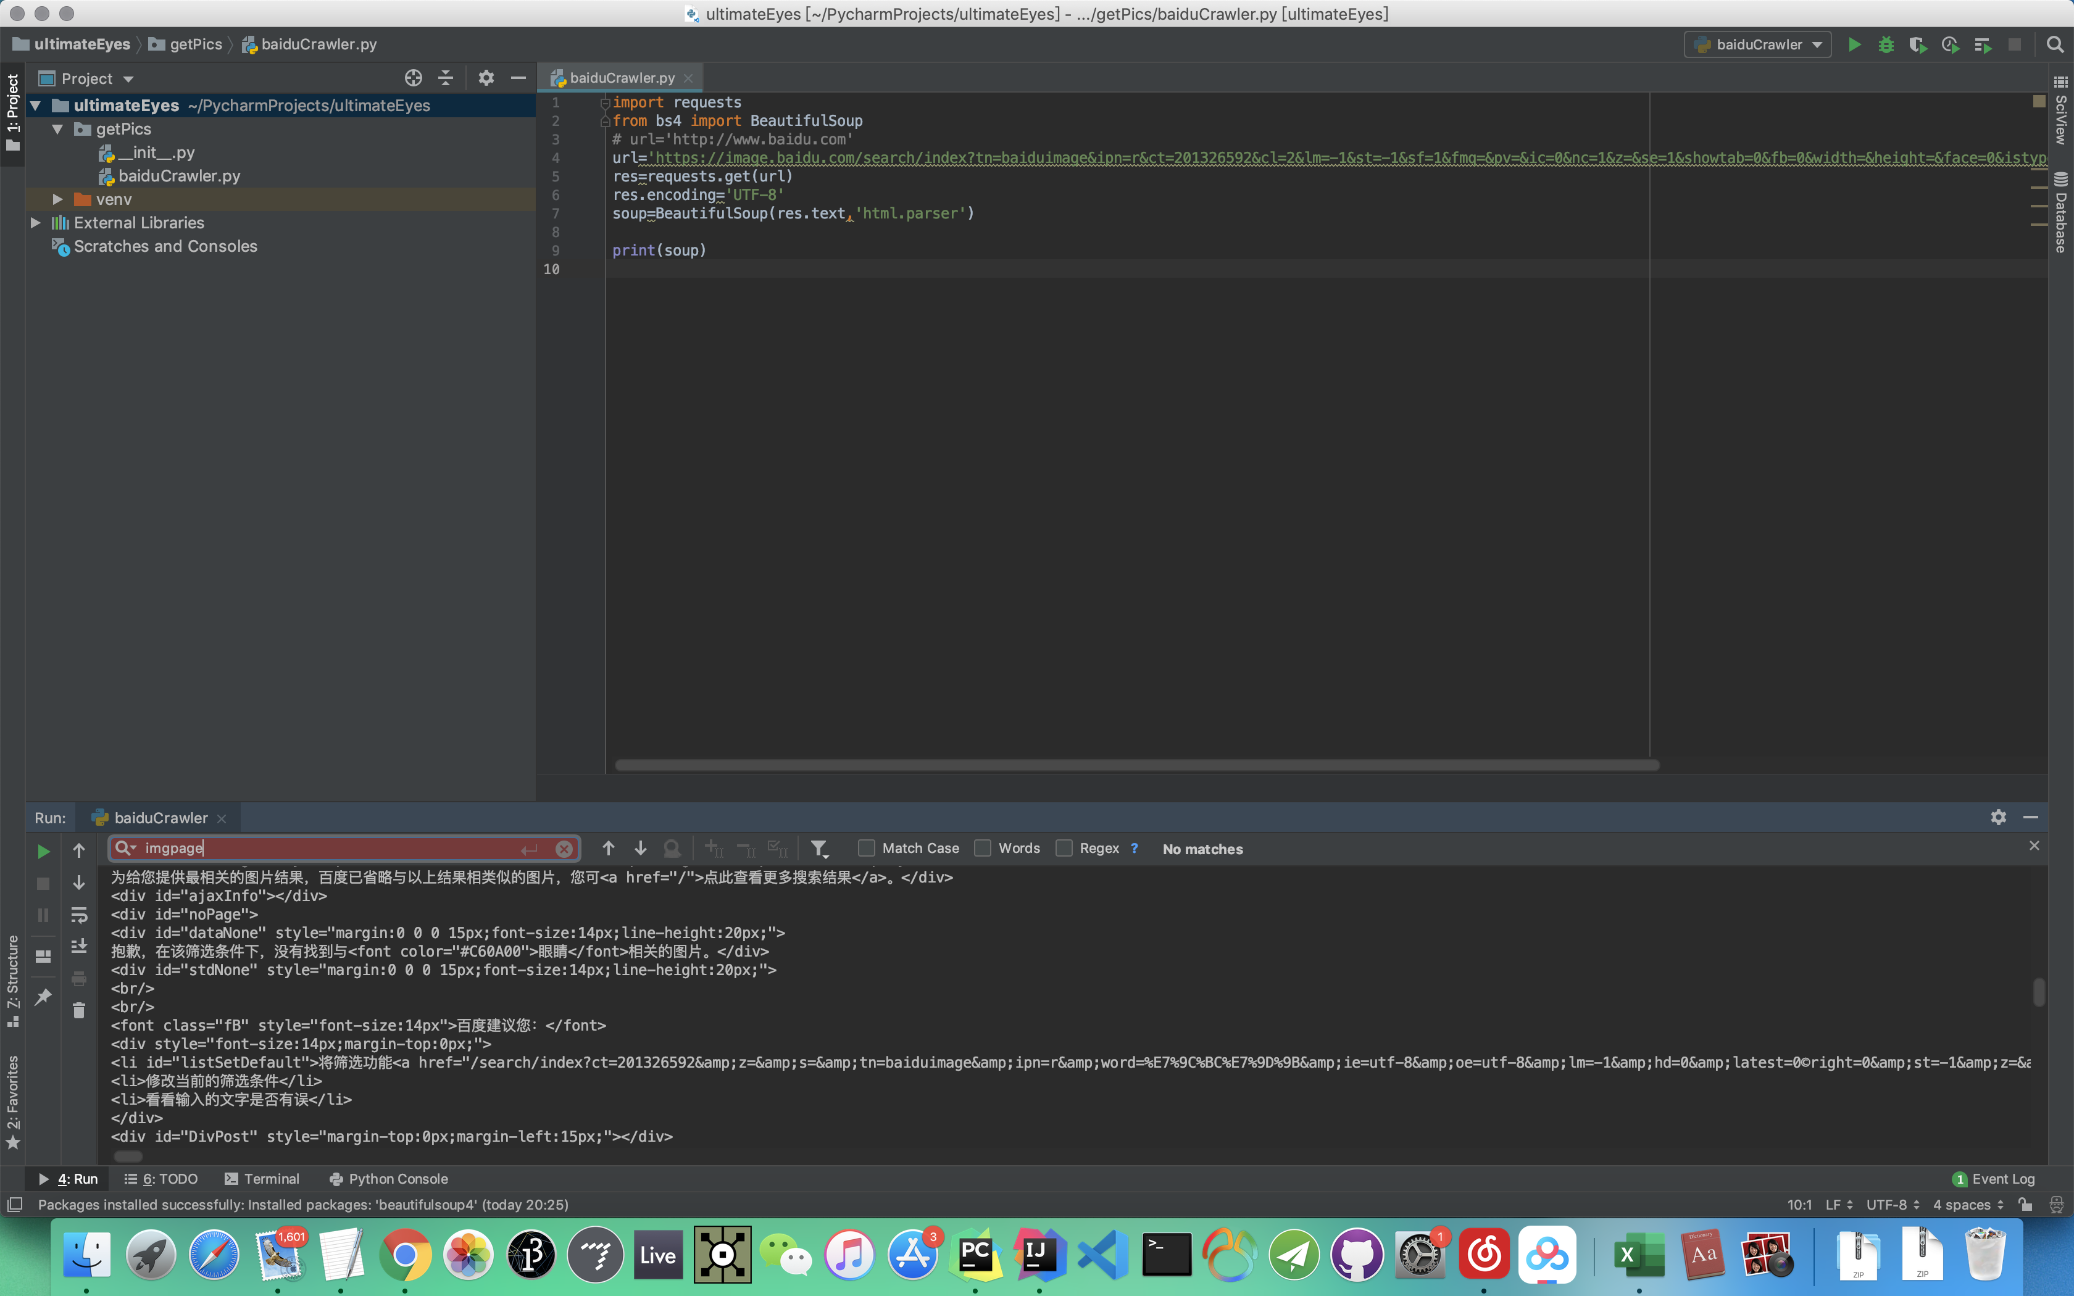Open Python Console tool window

click(x=388, y=1179)
